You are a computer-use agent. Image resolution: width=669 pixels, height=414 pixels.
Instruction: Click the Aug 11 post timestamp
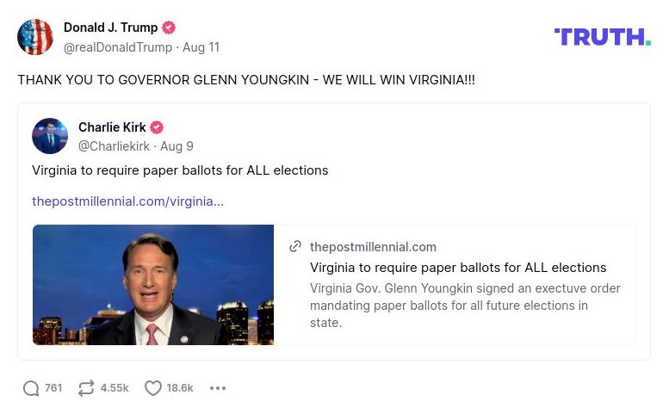click(201, 47)
